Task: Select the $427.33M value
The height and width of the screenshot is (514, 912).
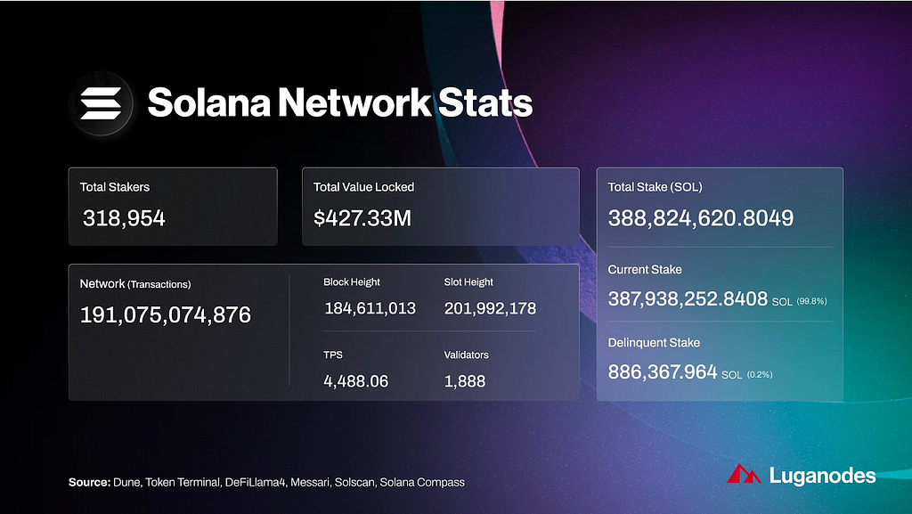Action: pyautogui.click(x=362, y=218)
